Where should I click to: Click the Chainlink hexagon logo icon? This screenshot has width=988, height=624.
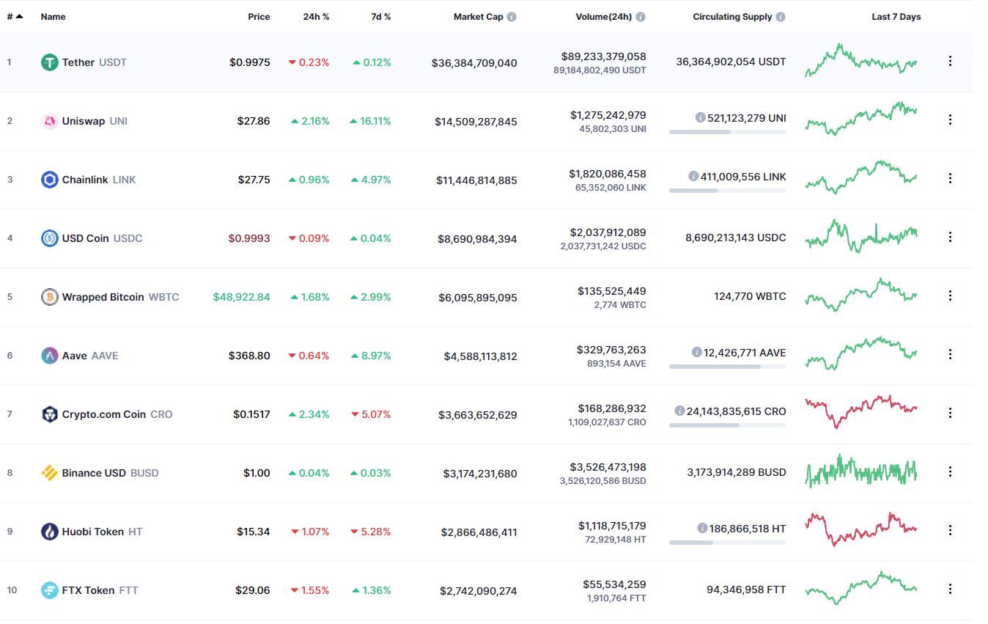49,180
